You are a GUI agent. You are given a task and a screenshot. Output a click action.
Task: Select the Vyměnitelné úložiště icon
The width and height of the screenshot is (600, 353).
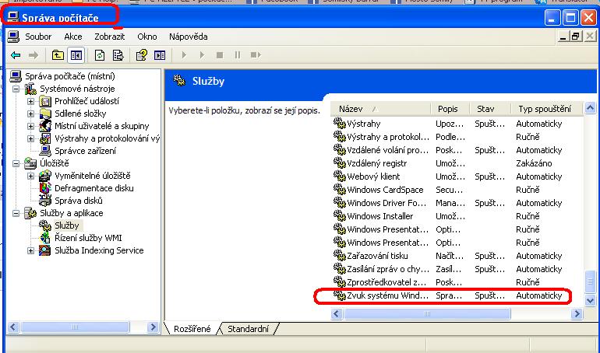coord(45,176)
